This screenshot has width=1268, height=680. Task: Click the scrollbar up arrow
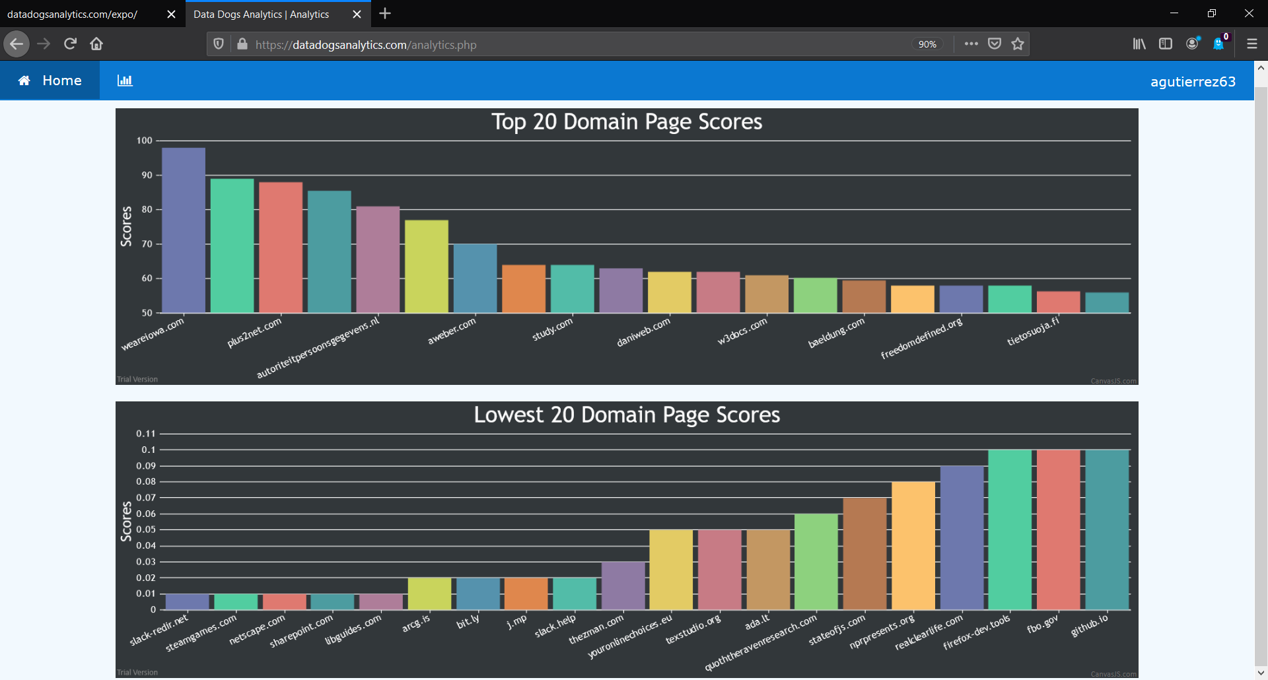tap(1261, 67)
